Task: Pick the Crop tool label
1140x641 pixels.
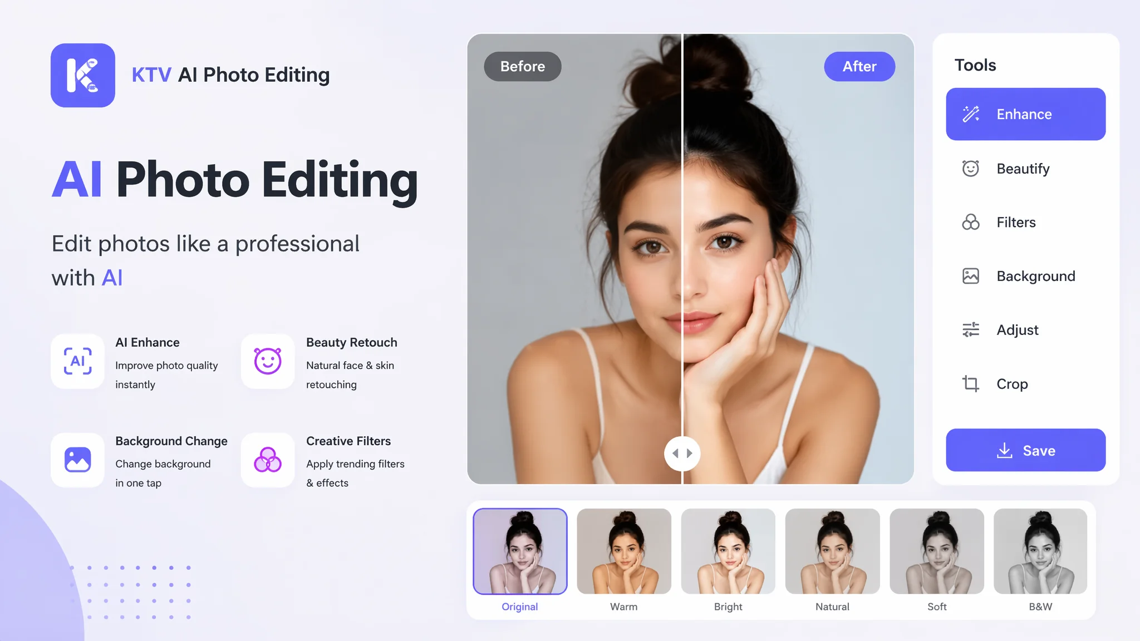Action: point(1012,384)
